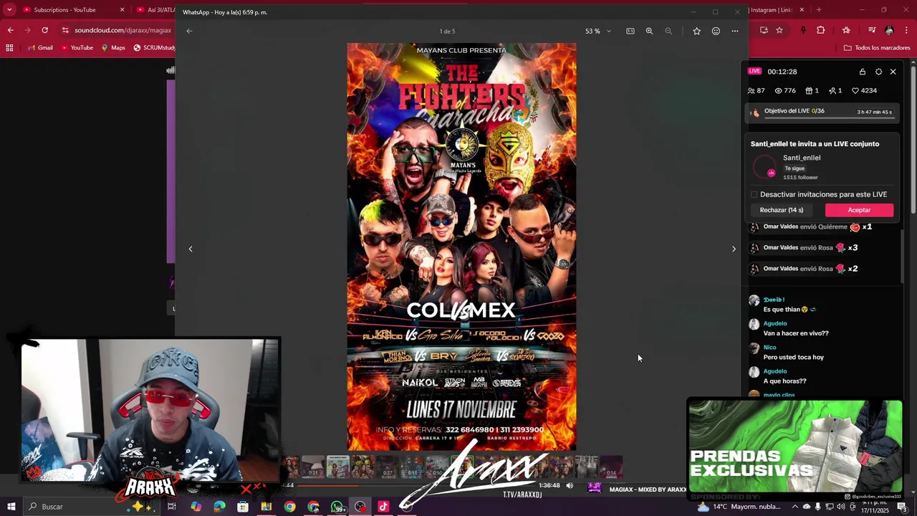Screen dimensions: 917x516
Task: Open the Chrome three-dot menu
Action: click(x=906, y=30)
